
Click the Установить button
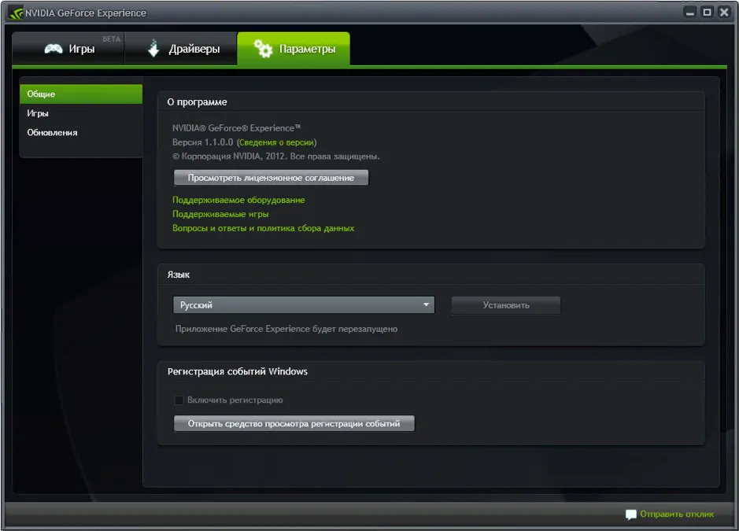coord(506,305)
